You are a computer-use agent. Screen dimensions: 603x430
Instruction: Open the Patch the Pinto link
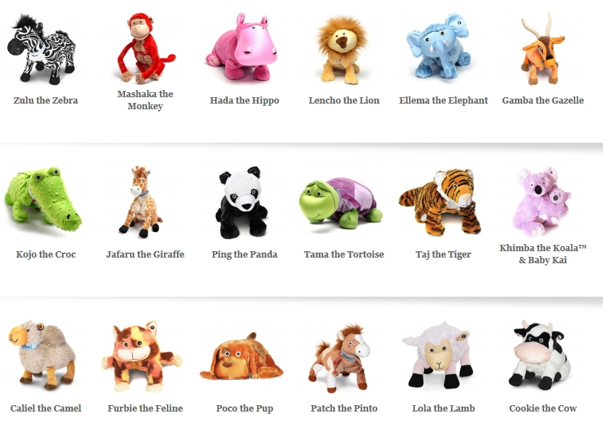pyautogui.click(x=344, y=408)
